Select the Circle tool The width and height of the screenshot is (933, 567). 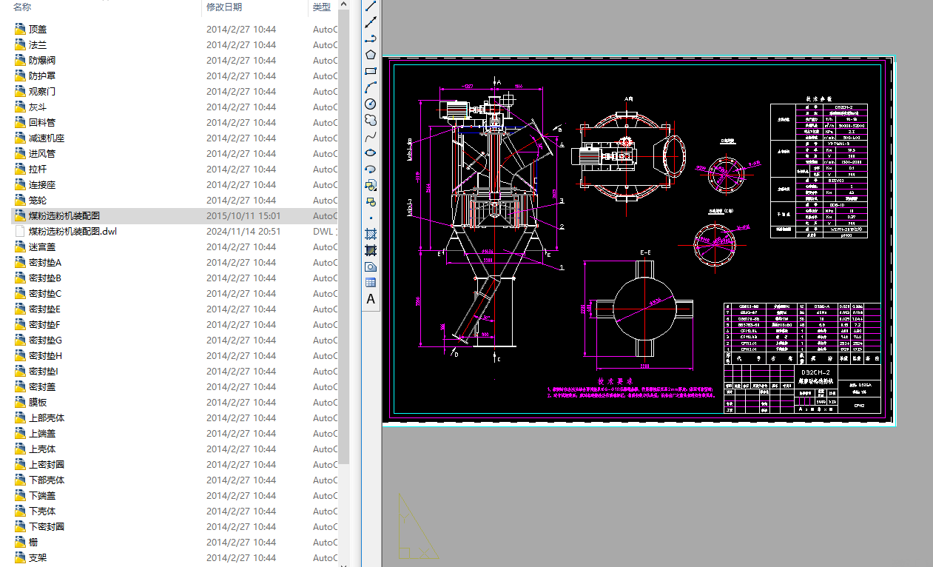(371, 104)
